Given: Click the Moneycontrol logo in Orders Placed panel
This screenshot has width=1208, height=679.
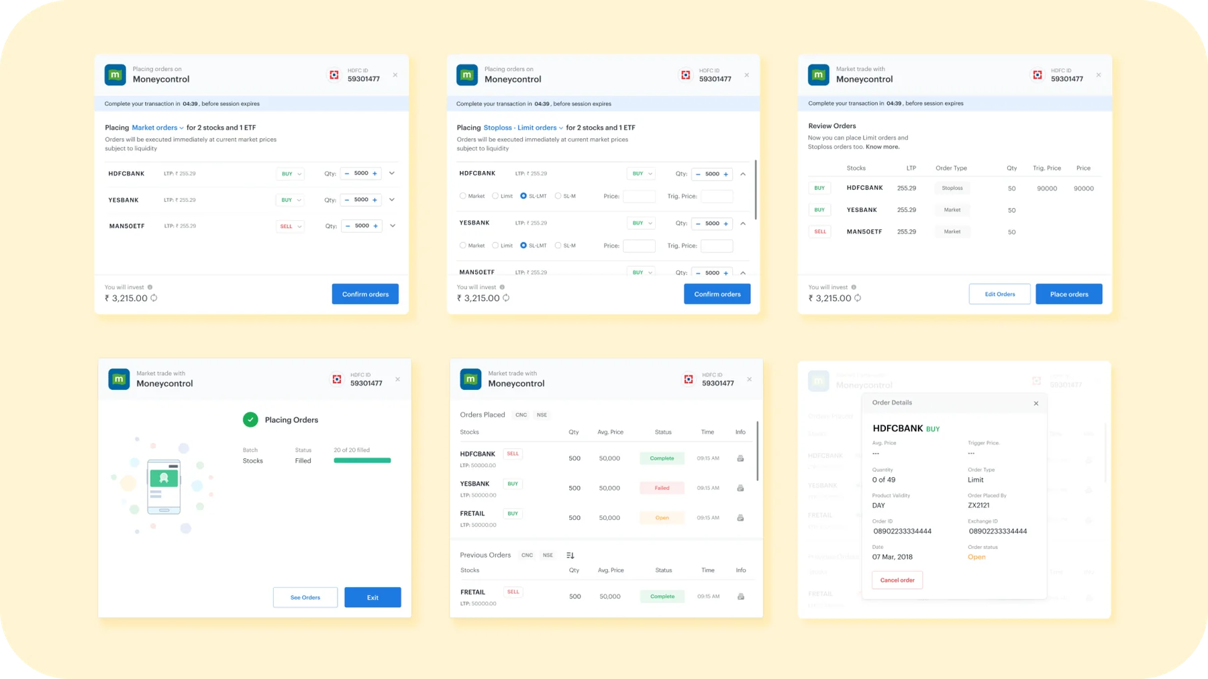Looking at the screenshot, I should coord(470,379).
